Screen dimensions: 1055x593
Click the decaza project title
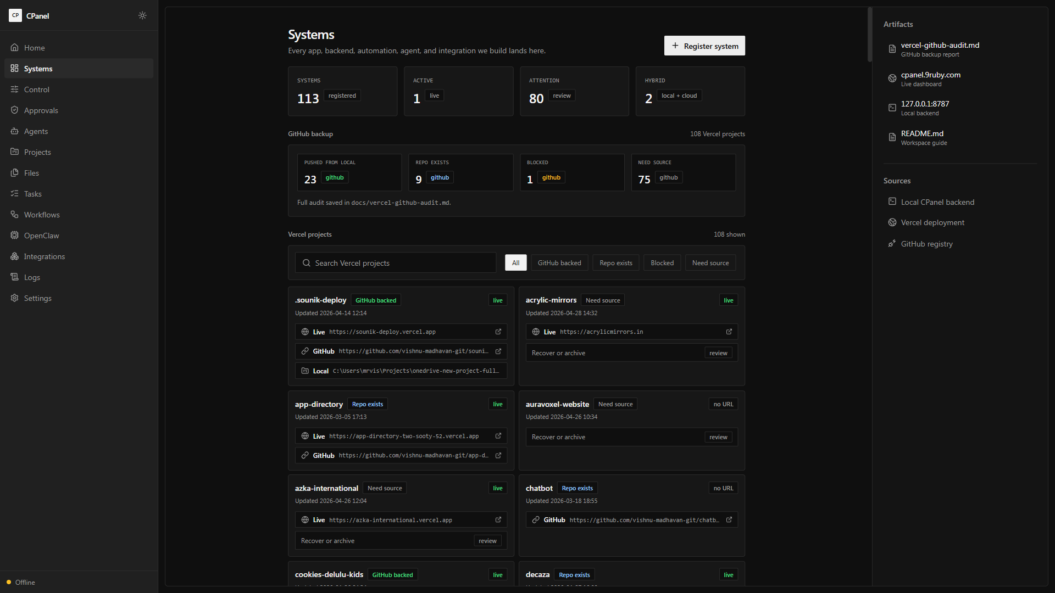537,575
